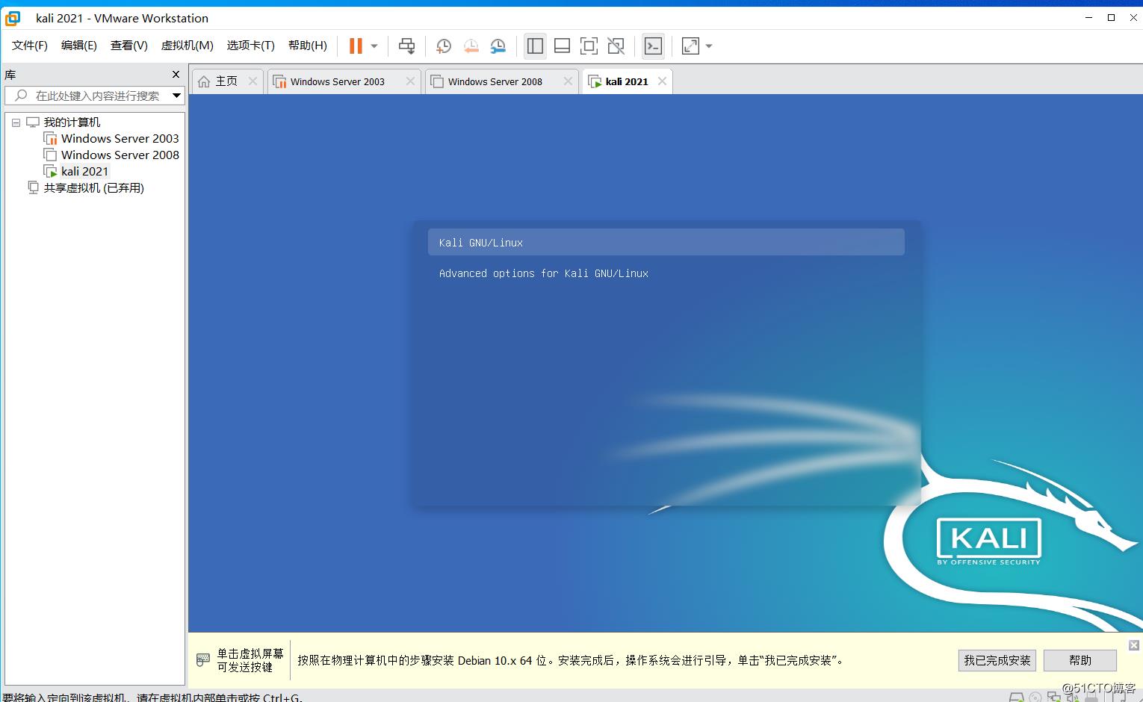Open the power options dropdown arrow
1143x702 pixels.
pyautogui.click(x=374, y=46)
